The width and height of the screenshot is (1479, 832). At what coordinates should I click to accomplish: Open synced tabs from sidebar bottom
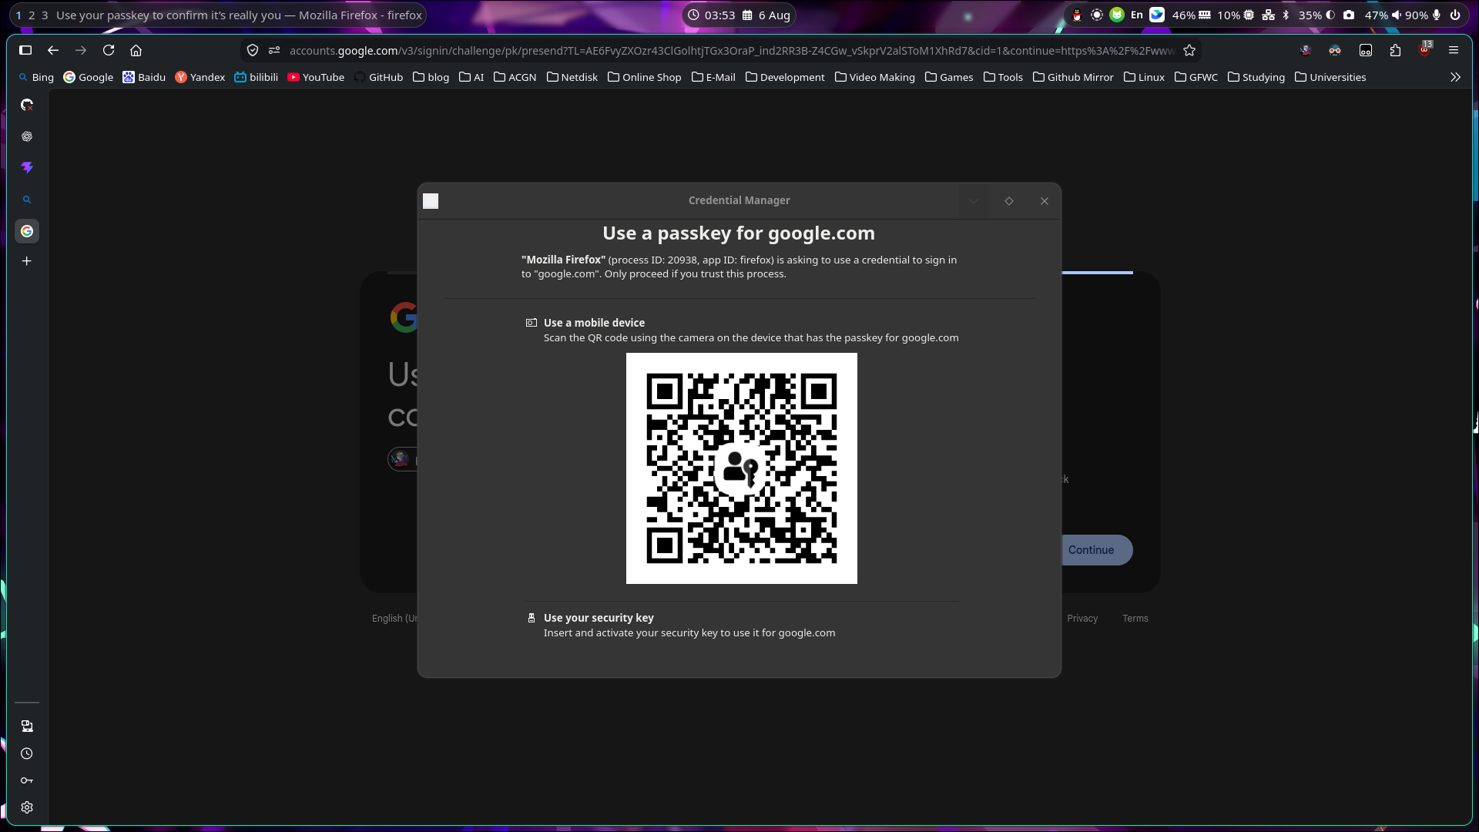27,726
